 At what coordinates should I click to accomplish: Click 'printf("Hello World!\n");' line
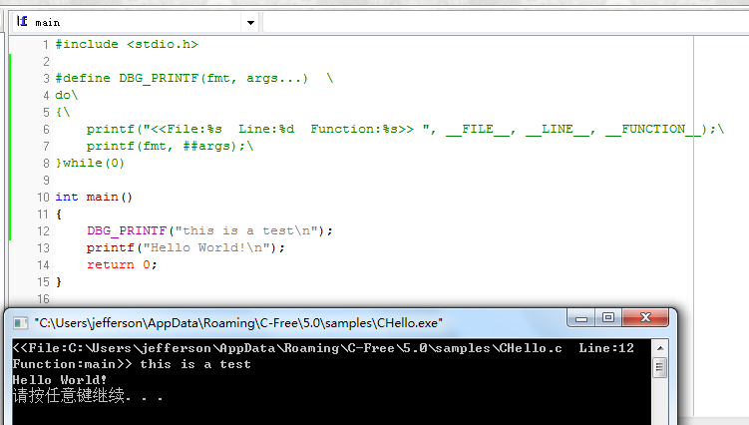tap(186, 247)
